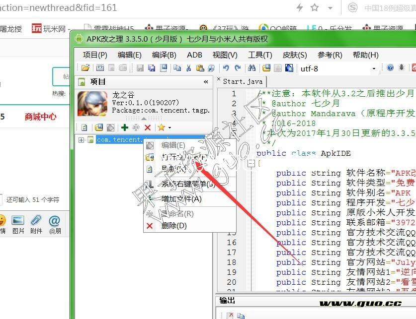Open search with the binoculars icon
The height and width of the screenshot is (319, 416).
point(252,68)
